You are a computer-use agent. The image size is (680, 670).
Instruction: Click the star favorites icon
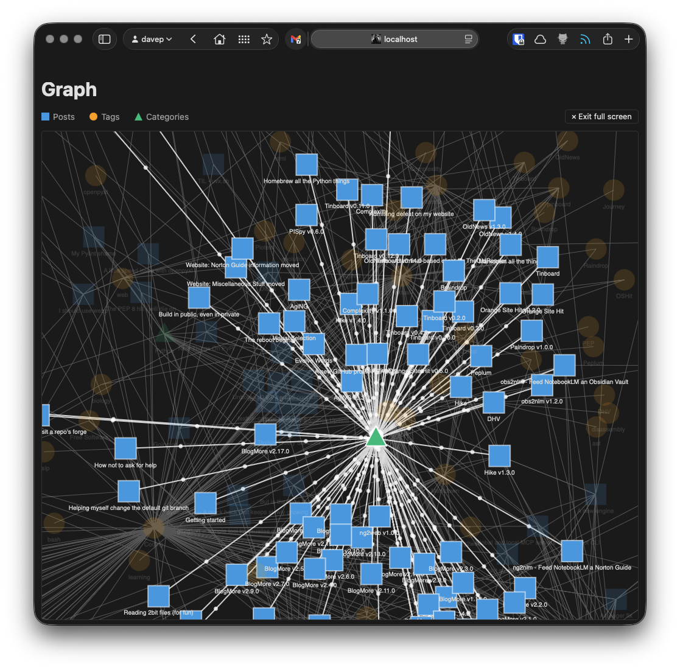(267, 39)
